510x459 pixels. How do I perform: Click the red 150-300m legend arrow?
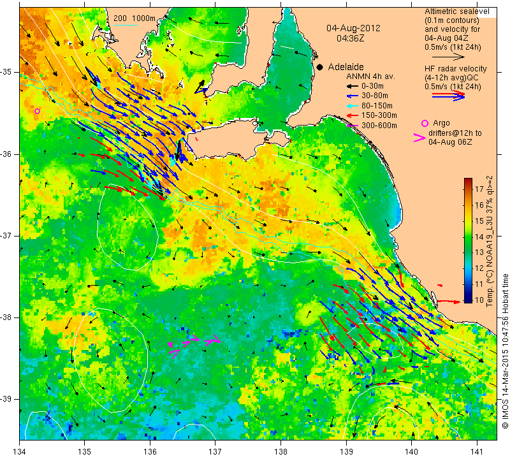pyautogui.click(x=352, y=115)
